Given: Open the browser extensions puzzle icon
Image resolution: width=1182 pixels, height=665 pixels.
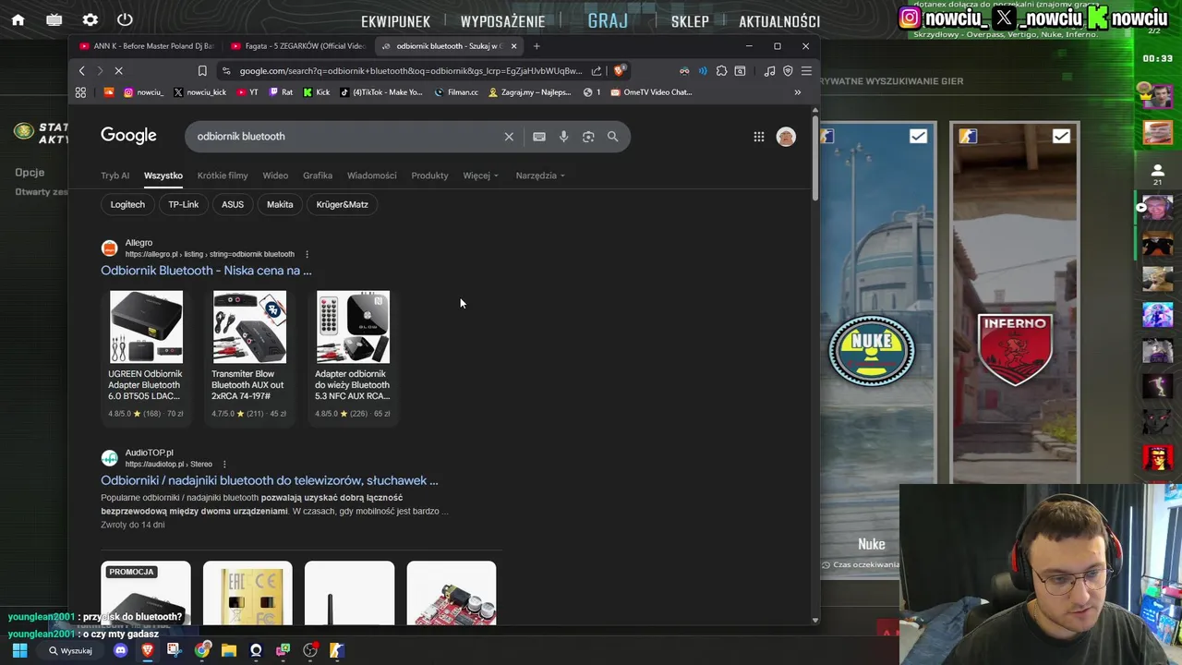Looking at the screenshot, I should (721, 71).
